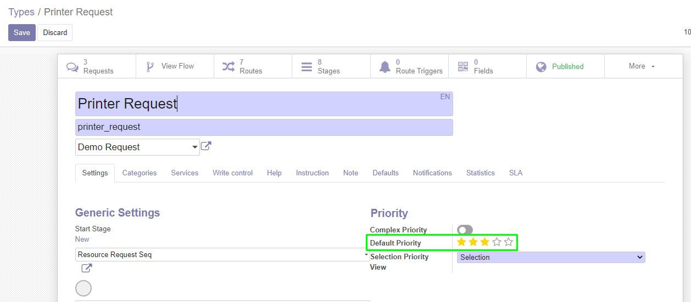Open the Write control tab
Viewport: 691px width, 302px height.
pos(233,173)
